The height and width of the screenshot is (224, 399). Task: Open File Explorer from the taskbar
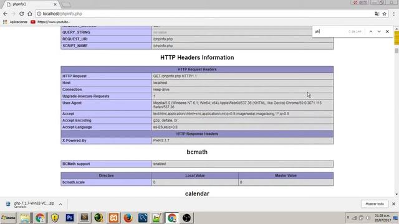tap(25, 218)
